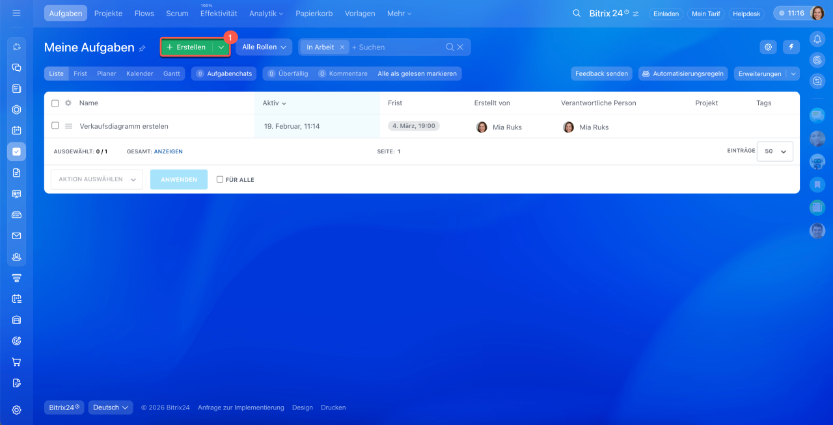Image resolution: width=833 pixels, height=425 pixels.
Task: Switch to the Kalender view
Action: point(140,73)
